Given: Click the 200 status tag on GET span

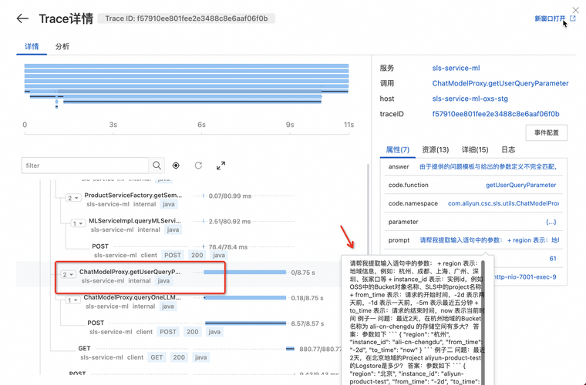Looking at the screenshot, I should click(179, 357).
